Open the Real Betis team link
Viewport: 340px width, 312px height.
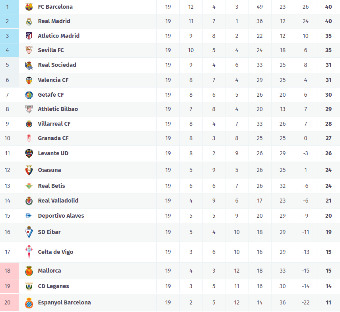(51, 186)
